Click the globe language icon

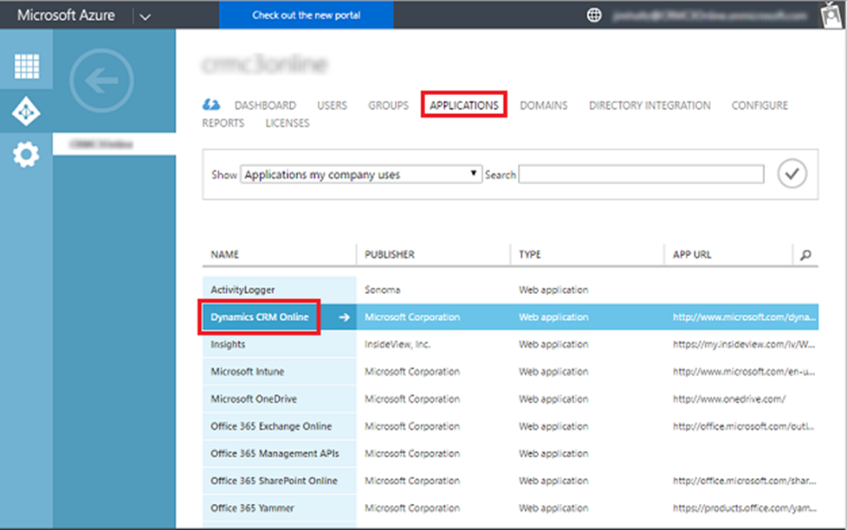594,15
